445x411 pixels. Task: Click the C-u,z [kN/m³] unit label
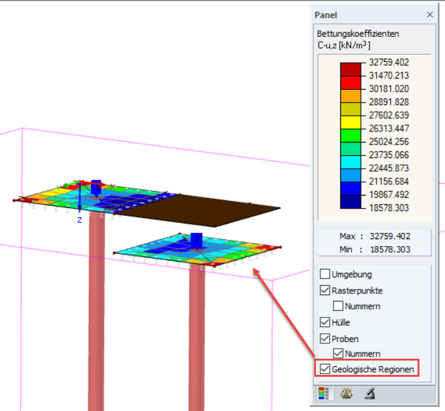[x=344, y=45]
